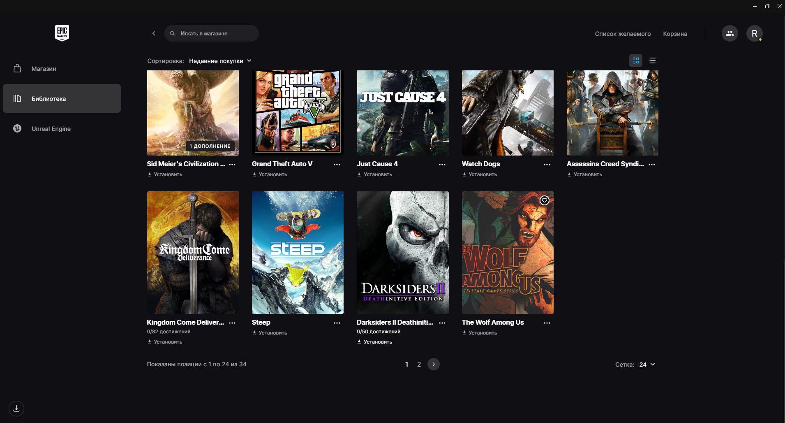Image resolution: width=785 pixels, height=423 pixels.
Task: Open Sid Meier's Civilization cover thumbnail
Action: coord(193,113)
